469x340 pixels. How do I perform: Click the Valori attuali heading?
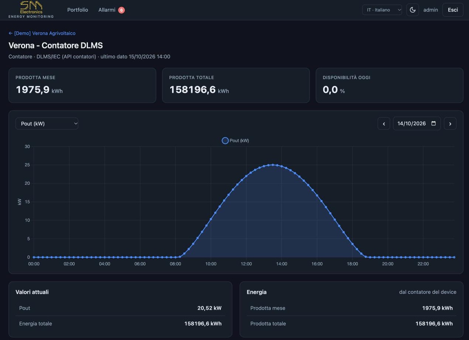pyautogui.click(x=32, y=292)
